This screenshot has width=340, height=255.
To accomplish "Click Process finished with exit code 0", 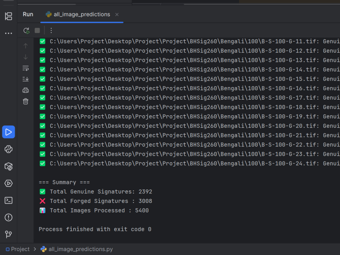I will (95, 230).
